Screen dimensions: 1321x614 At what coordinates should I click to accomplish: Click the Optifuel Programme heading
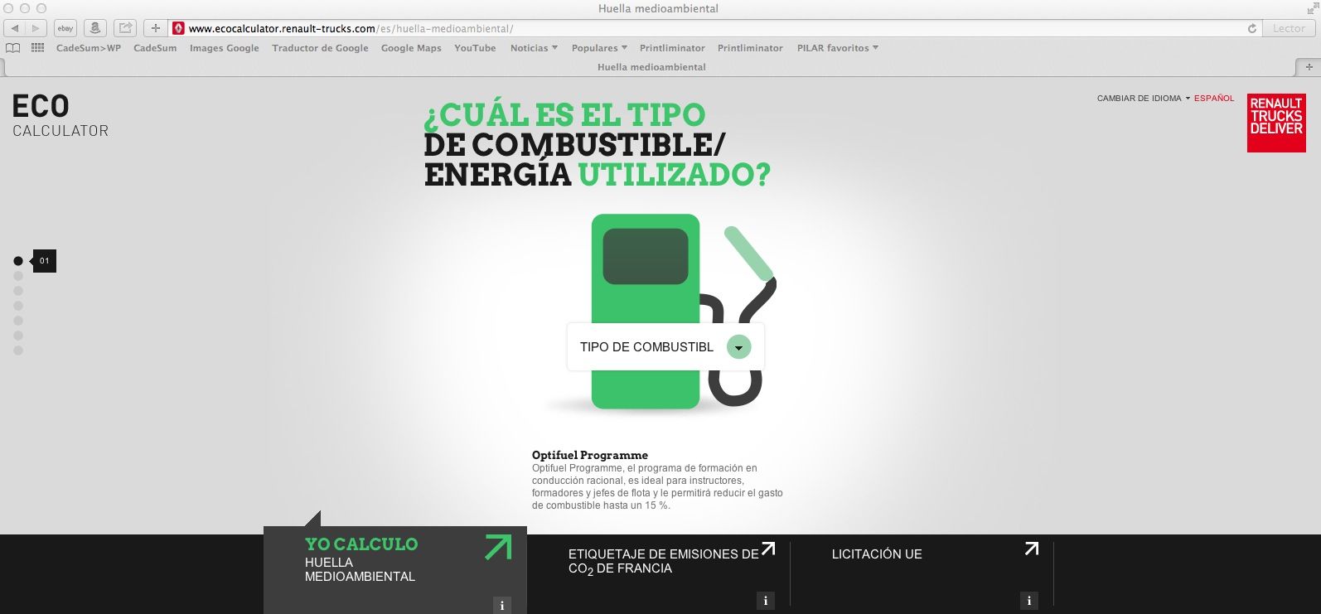pyautogui.click(x=590, y=455)
